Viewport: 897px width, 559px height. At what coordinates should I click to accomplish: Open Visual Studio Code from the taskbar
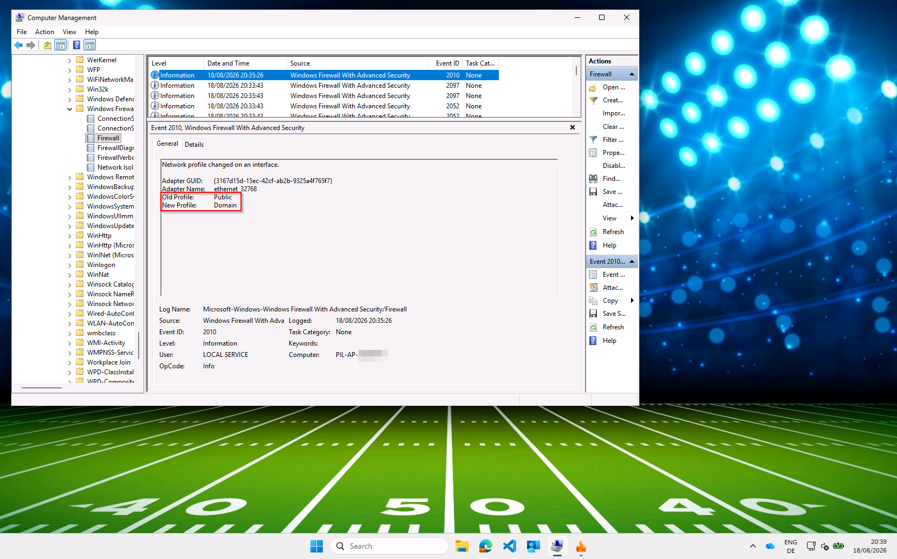pos(510,546)
